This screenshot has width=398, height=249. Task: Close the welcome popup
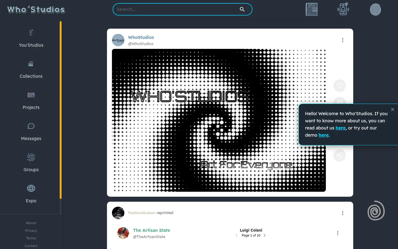click(x=392, y=109)
